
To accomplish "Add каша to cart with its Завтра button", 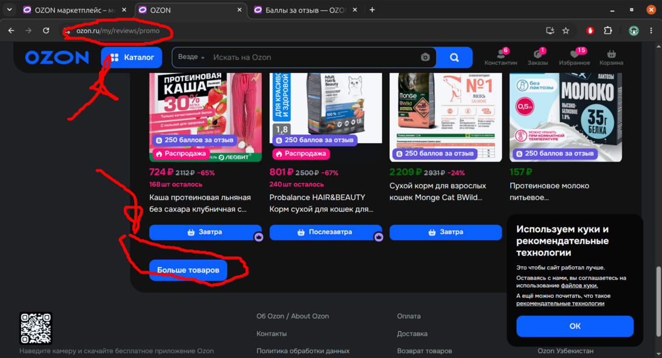I will click(206, 232).
